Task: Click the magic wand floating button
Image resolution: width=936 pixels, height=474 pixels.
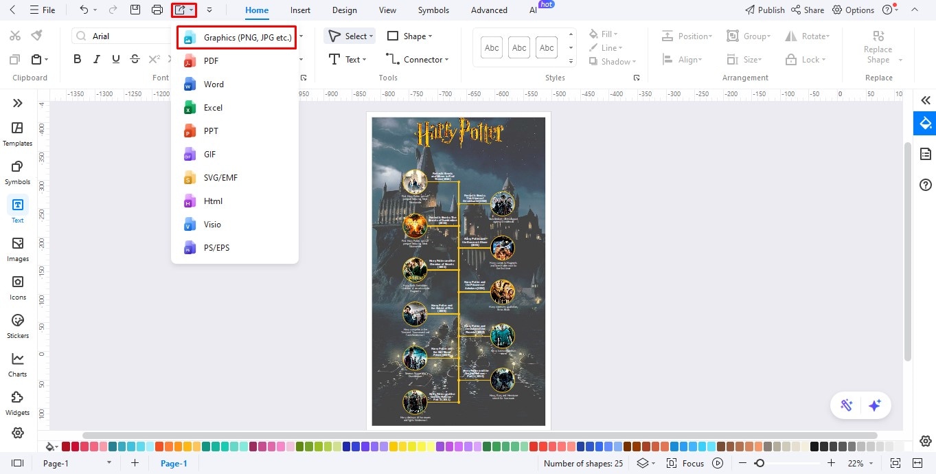Action: (847, 405)
